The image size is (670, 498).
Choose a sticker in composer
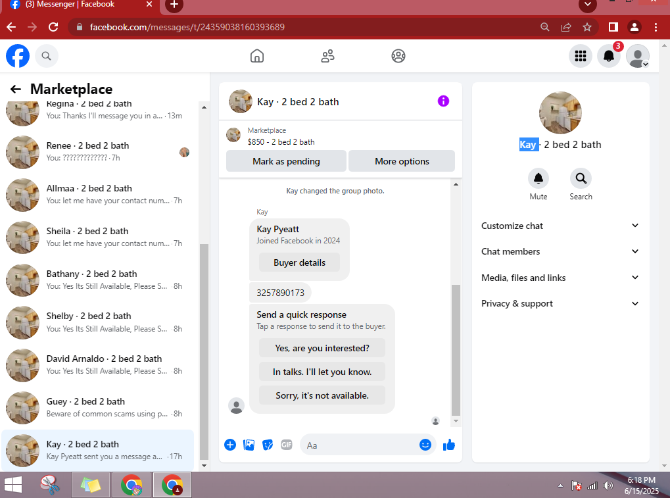(268, 445)
